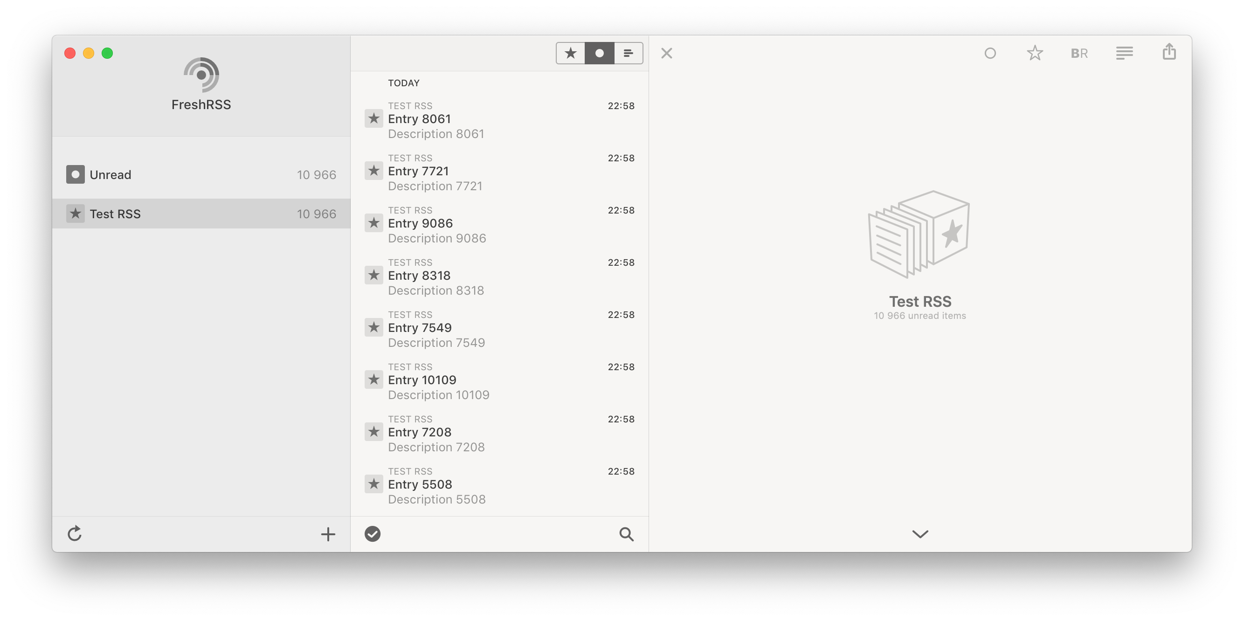Star the article with the toolbar star outline
Viewport: 1244px width, 621px height.
point(1035,53)
